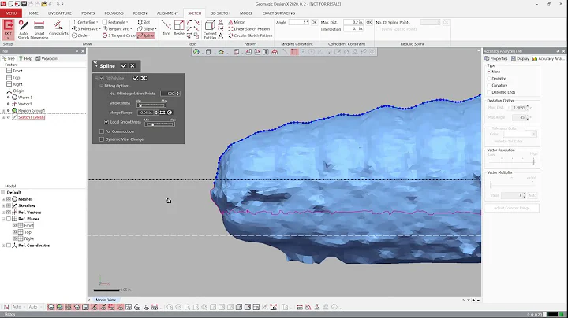Open the Rectangle dropdown arrow
This screenshot has width=568, height=318.
pos(127,22)
